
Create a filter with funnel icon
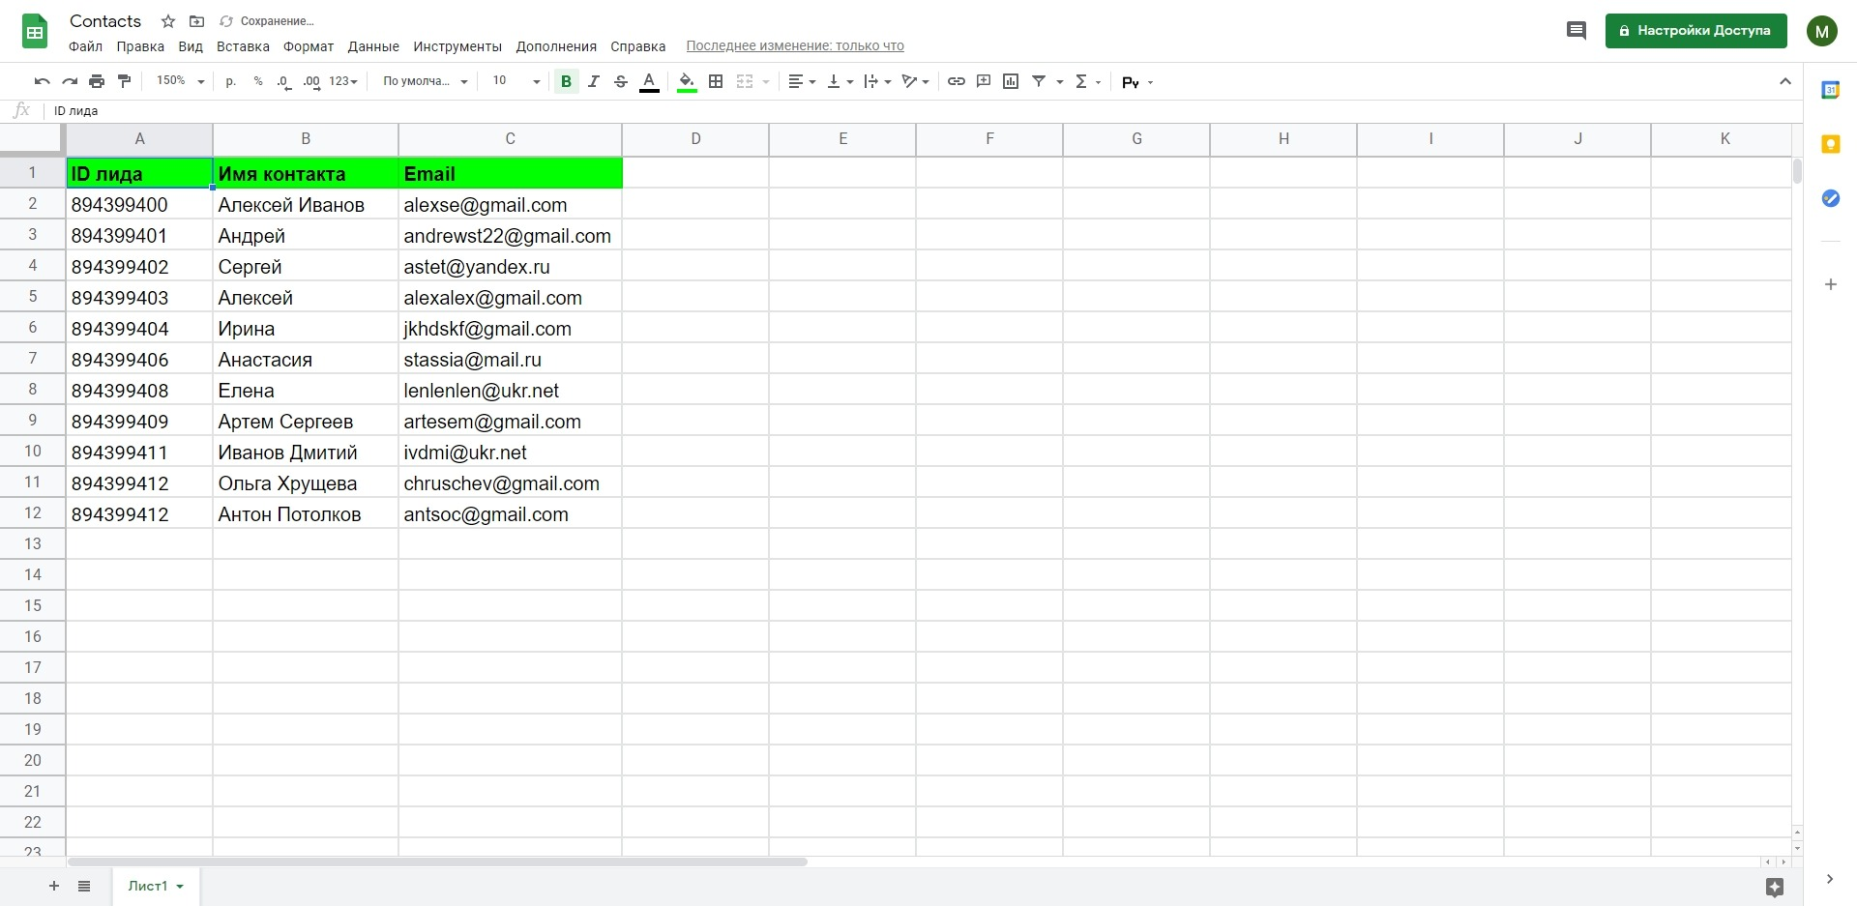pyautogui.click(x=1039, y=81)
